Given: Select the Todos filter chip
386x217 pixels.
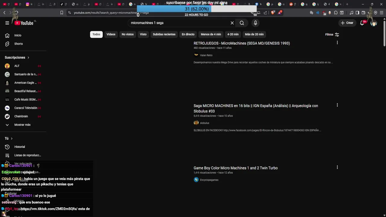Looking at the screenshot, I should pos(96,34).
